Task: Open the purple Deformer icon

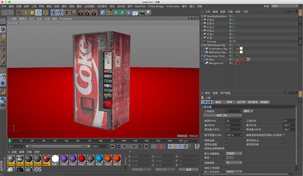Action: 129,12
